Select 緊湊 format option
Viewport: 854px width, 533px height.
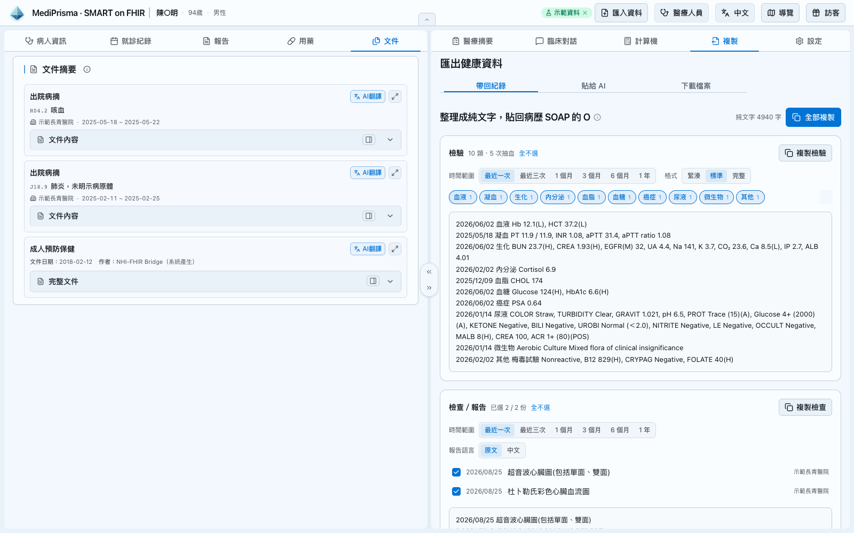click(694, 176)
